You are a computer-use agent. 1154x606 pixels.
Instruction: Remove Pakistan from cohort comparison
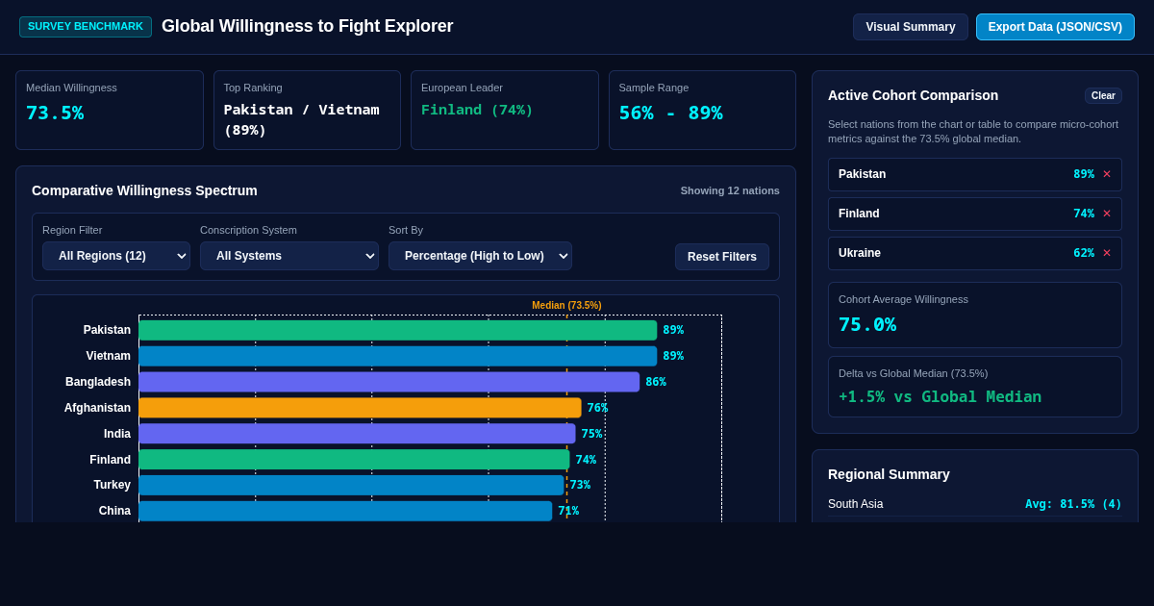pos(1107,174)
